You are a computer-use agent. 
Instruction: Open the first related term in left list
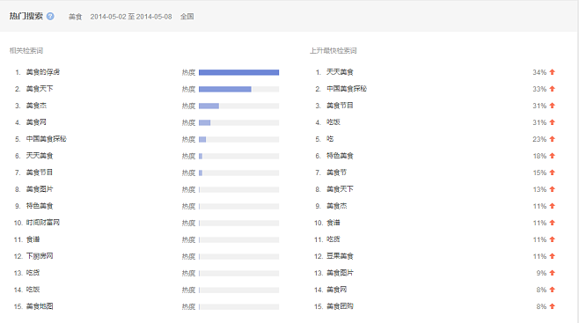coord(43,72)
